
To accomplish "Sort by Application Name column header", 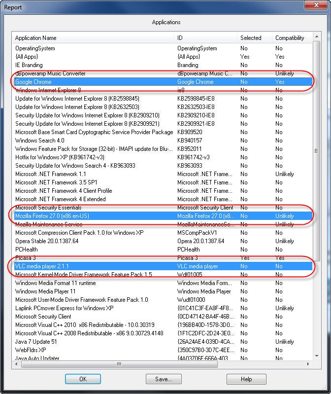I will (x=94, y=38).
